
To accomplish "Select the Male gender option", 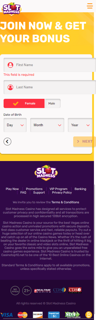I will click(53, 103).
